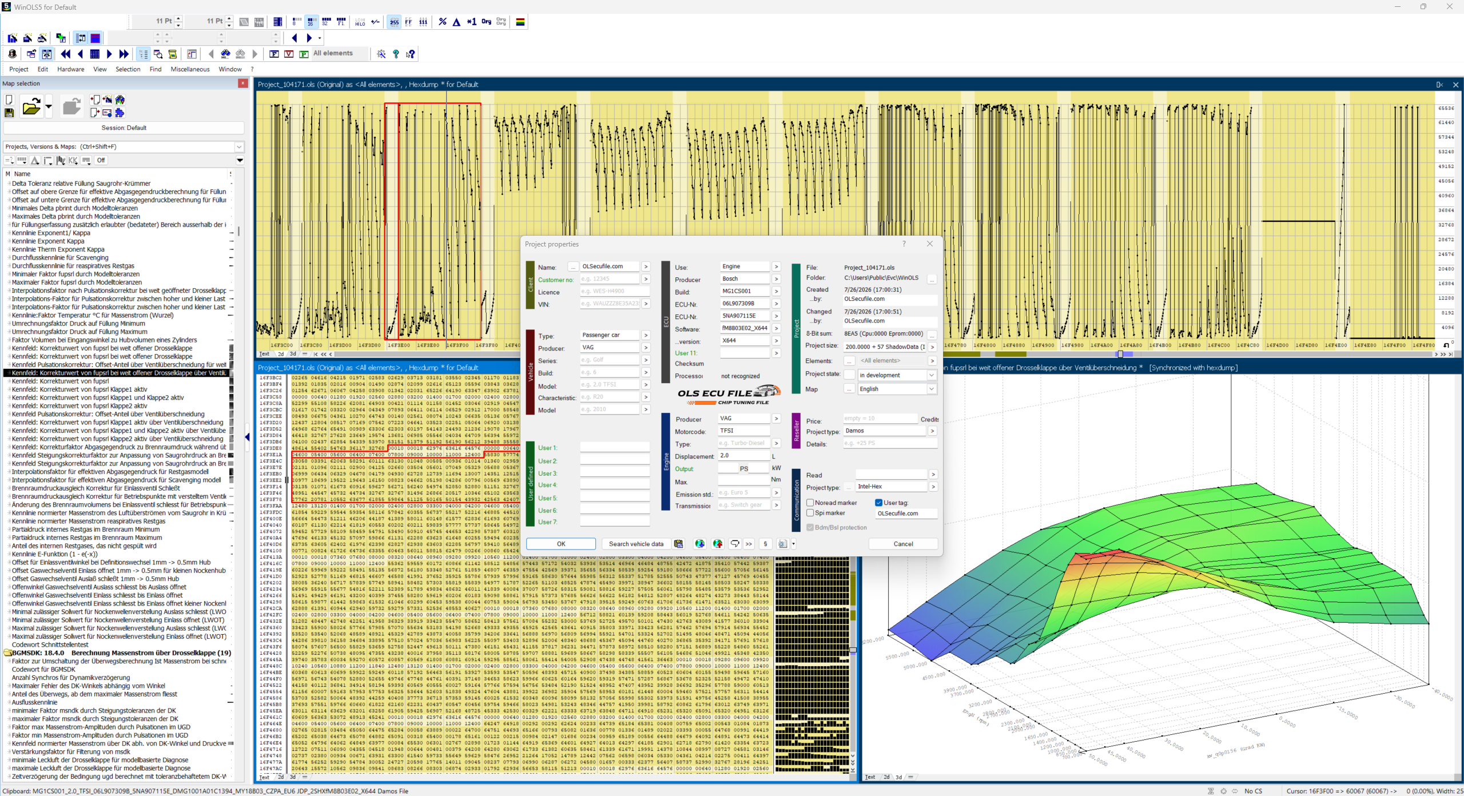
Task: Click the Displacement input field showing 2.0
Action: [x=743, y=456]
